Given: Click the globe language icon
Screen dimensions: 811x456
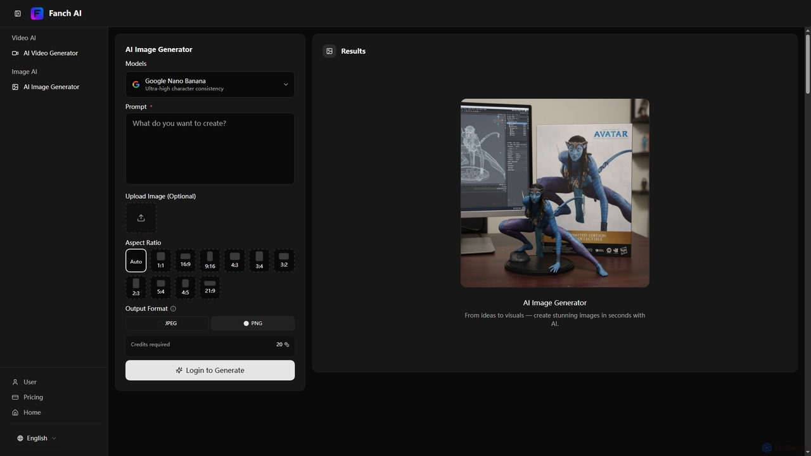Looking at the screenshot, I should coord(20,438).
